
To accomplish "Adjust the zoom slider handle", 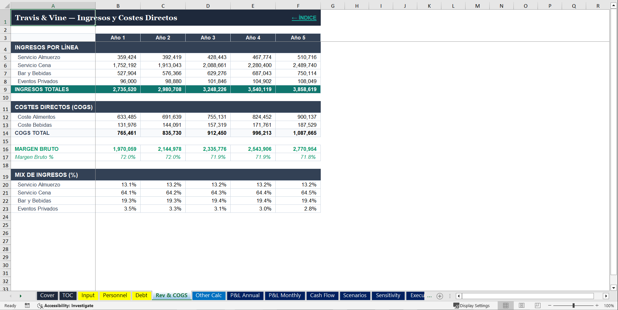I will [574, 306].
